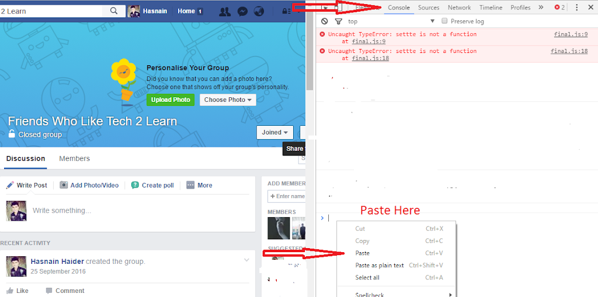Screen dimensions: 598x297
Task: Choose Select all in context menu
Action: [x=397, y=278]
